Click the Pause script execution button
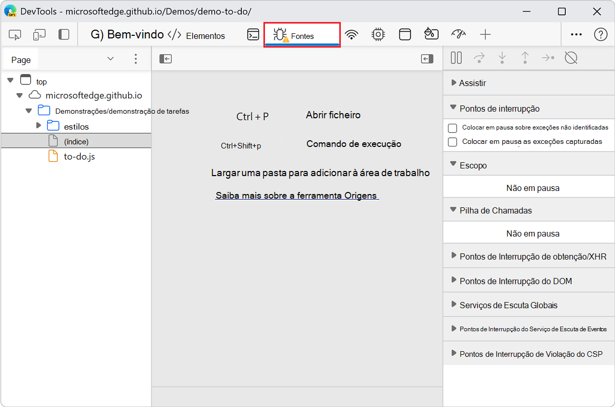 456,58
